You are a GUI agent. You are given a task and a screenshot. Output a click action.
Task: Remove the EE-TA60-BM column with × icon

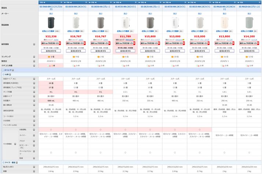click(x=61, y=2)
